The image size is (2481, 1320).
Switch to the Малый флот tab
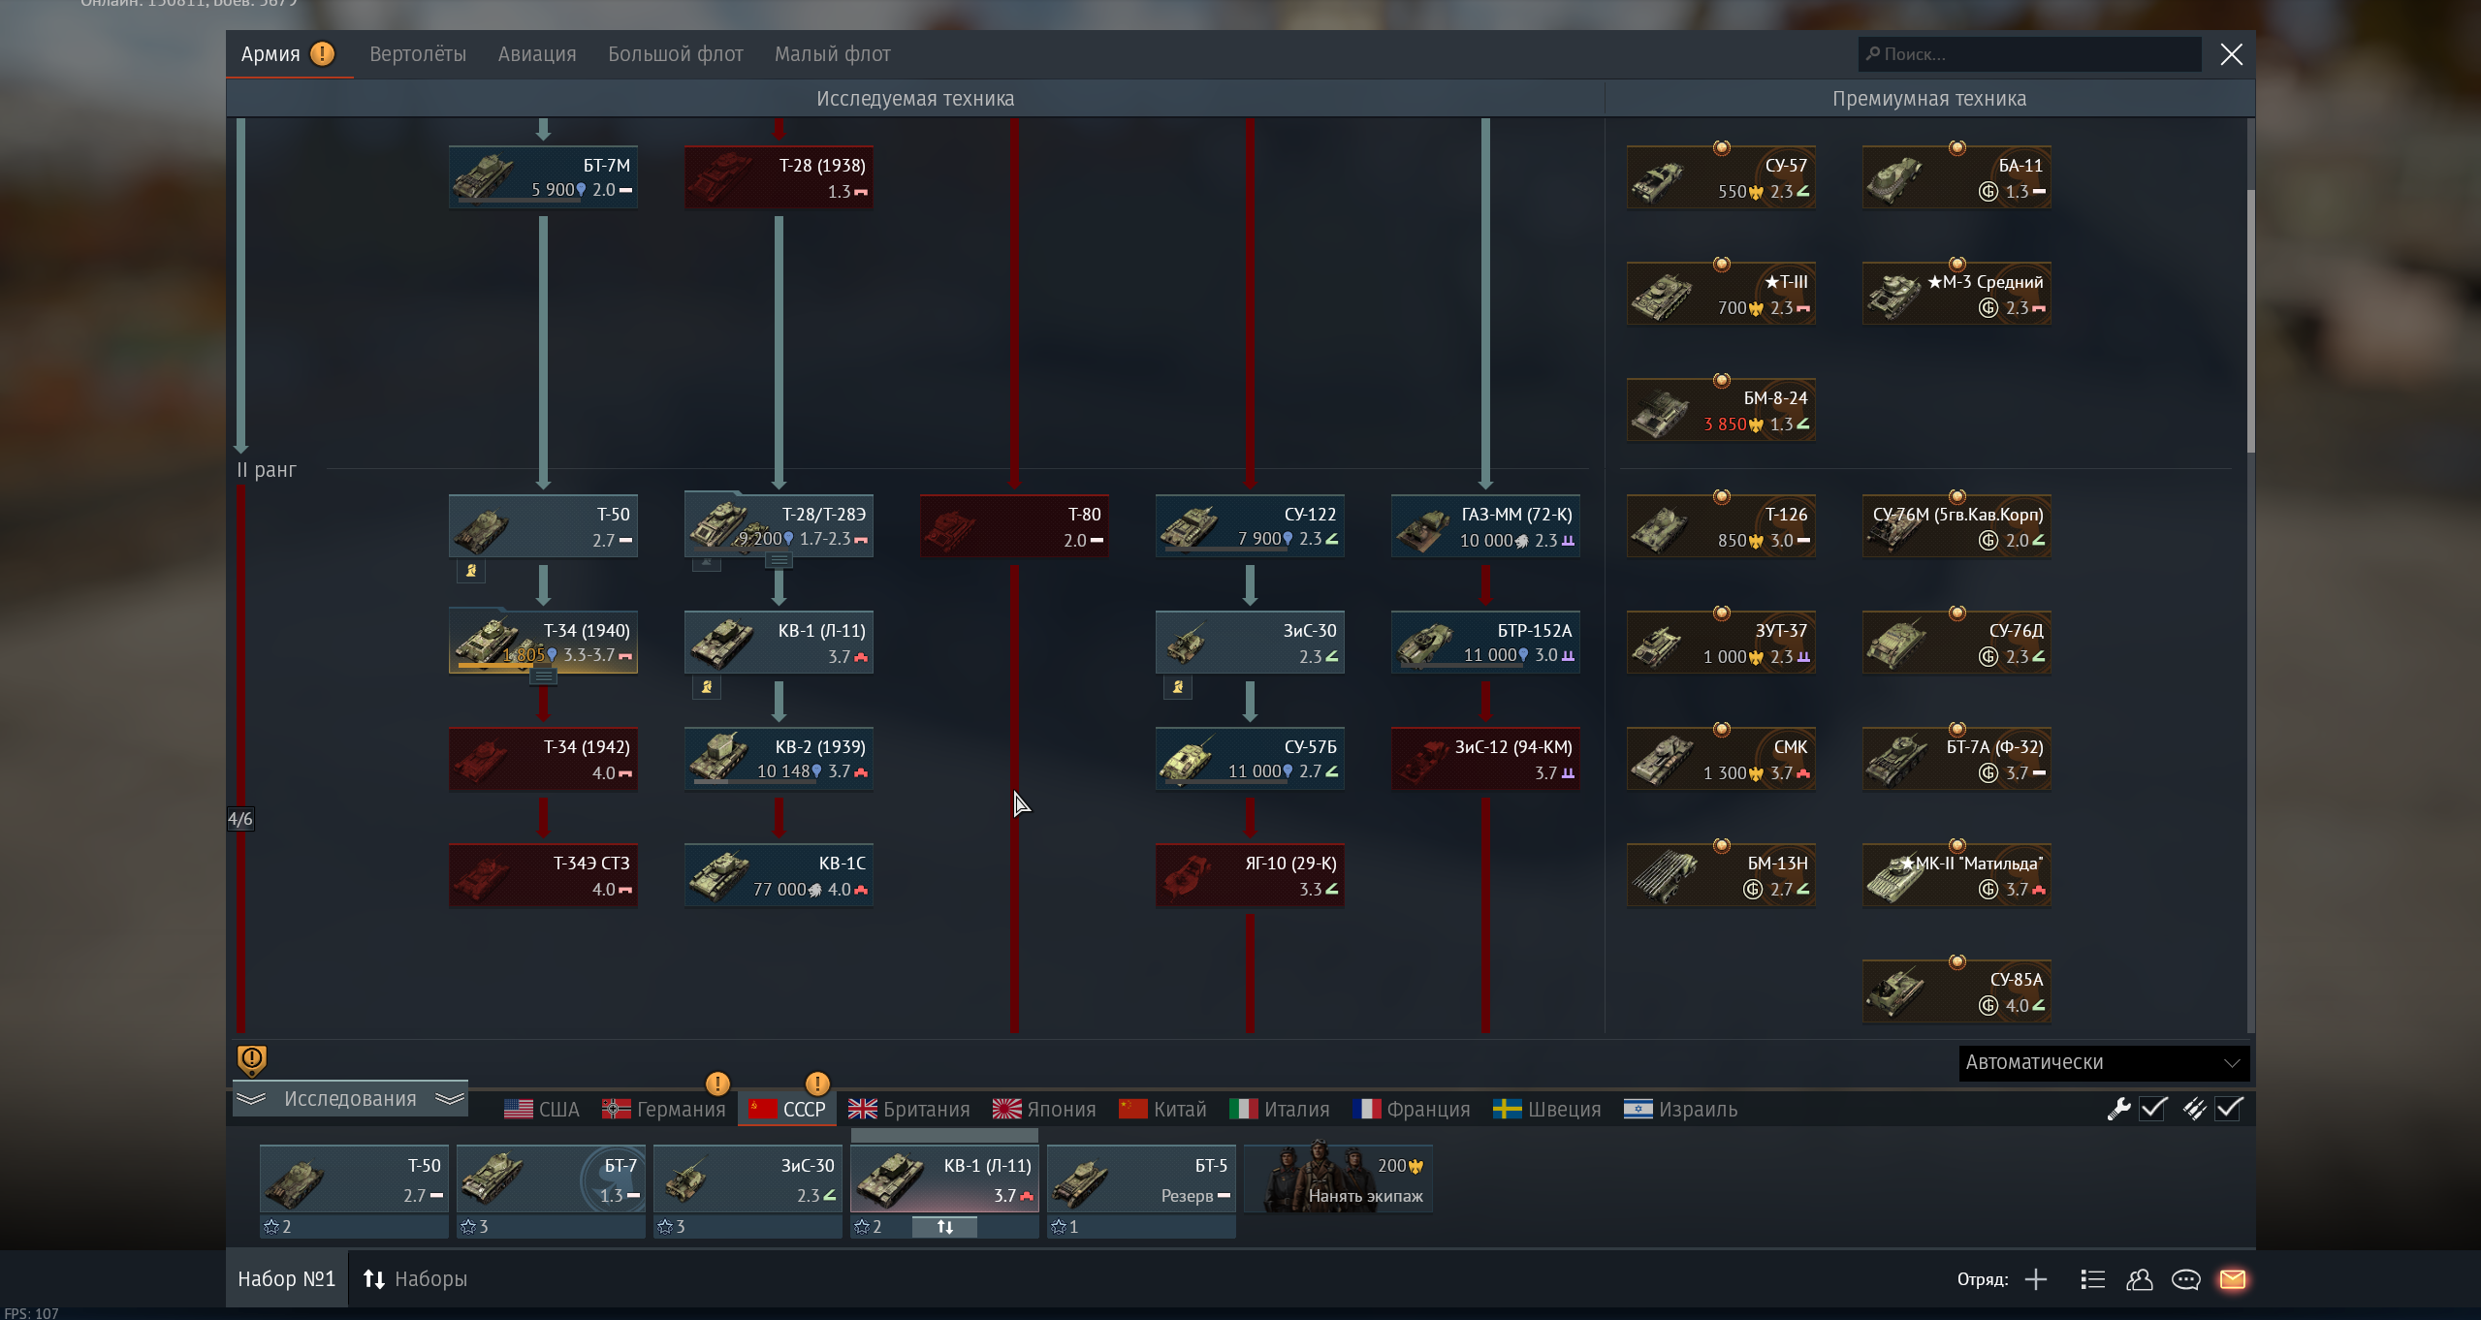833,54
